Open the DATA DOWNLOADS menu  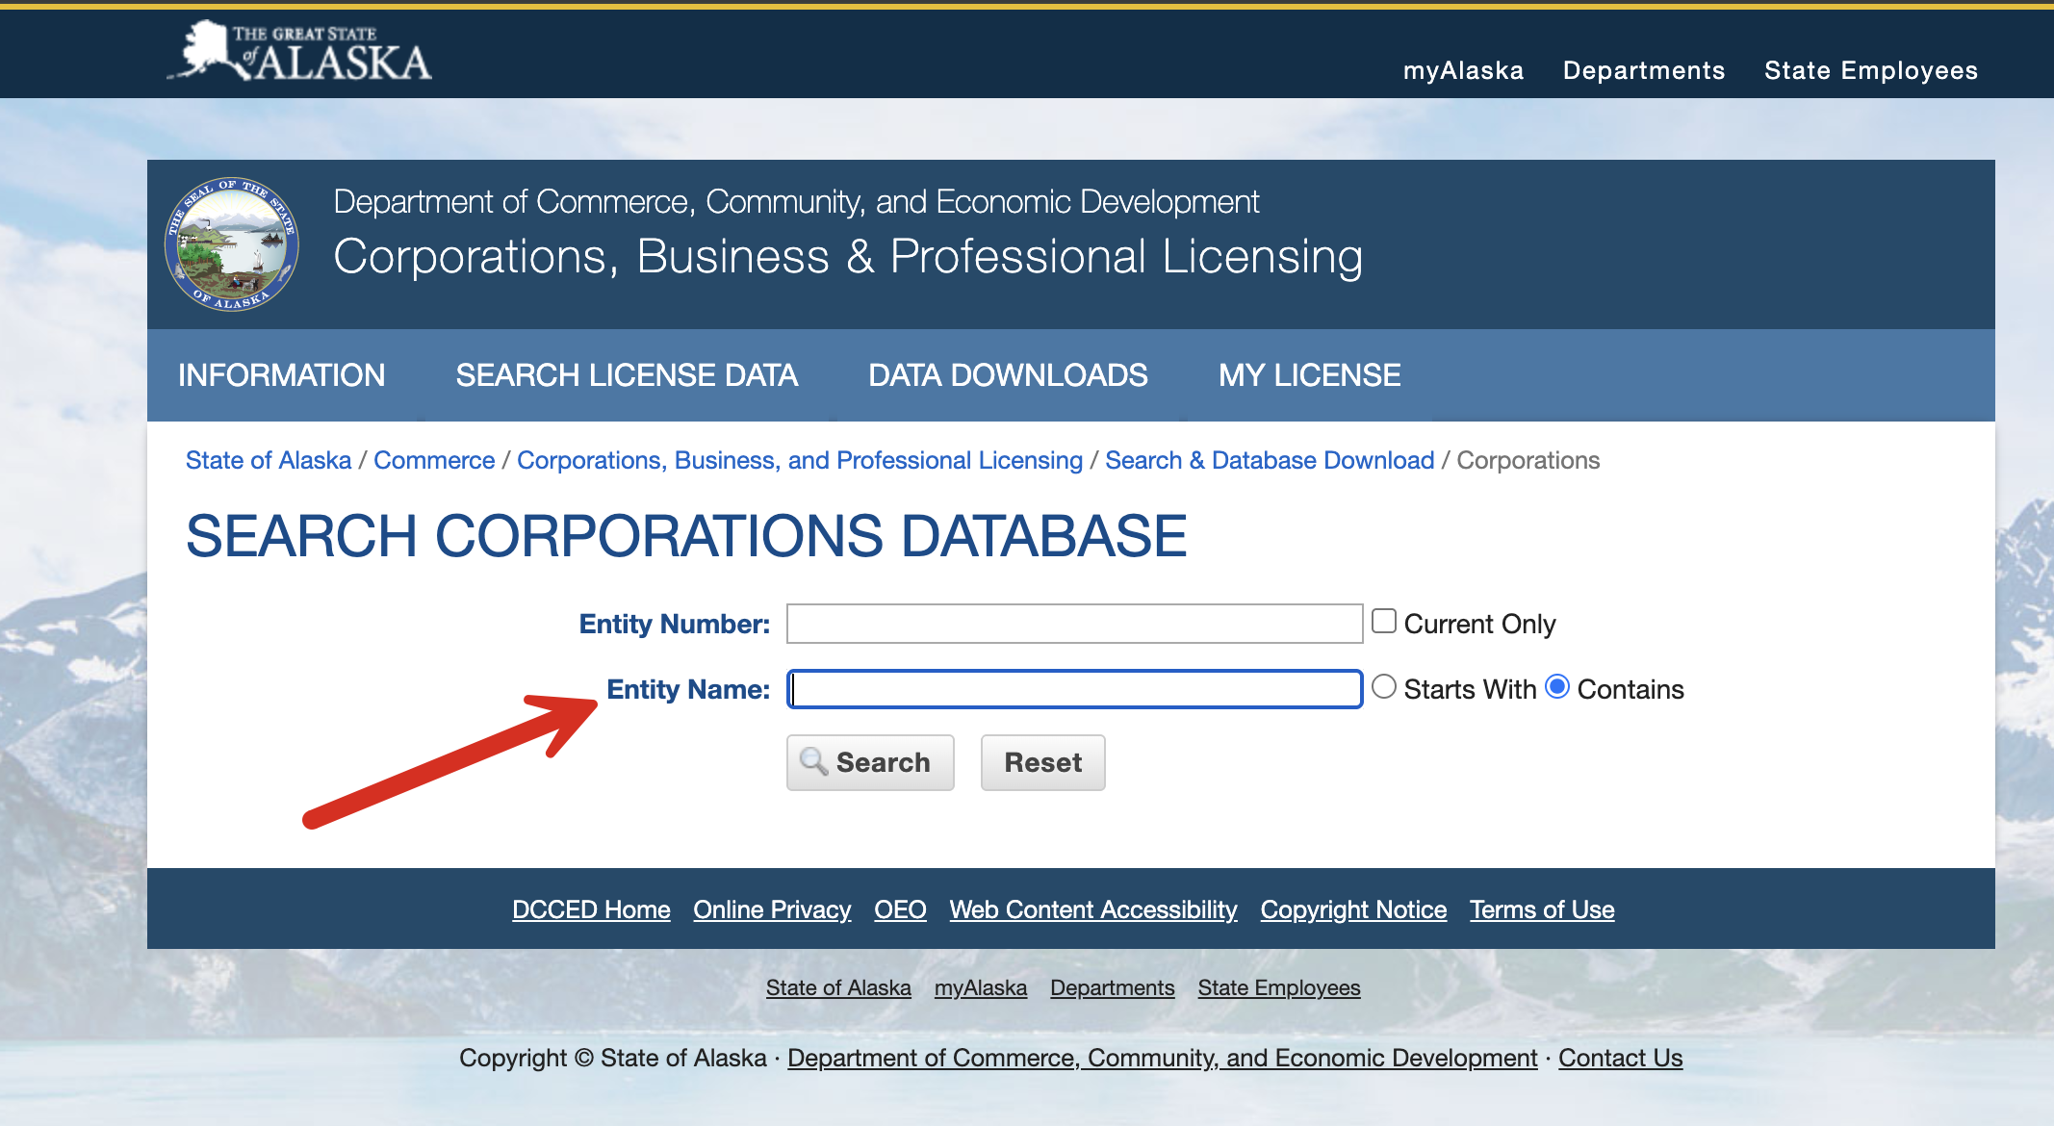pos(1008,375)
